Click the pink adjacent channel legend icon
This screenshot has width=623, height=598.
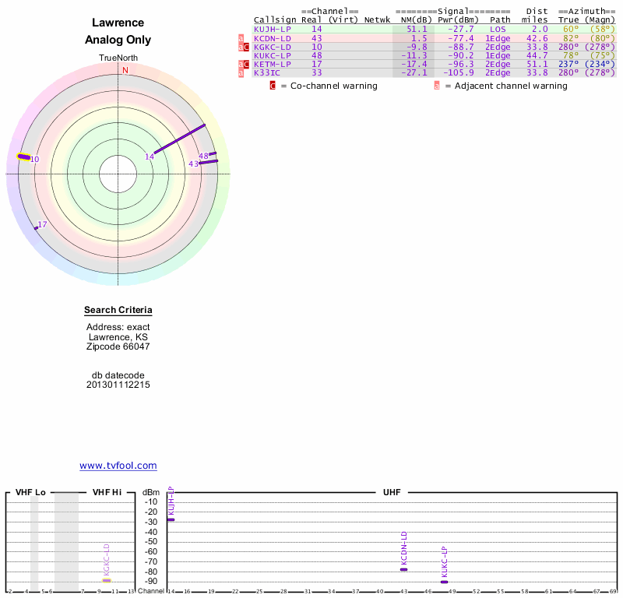(437, 86)
